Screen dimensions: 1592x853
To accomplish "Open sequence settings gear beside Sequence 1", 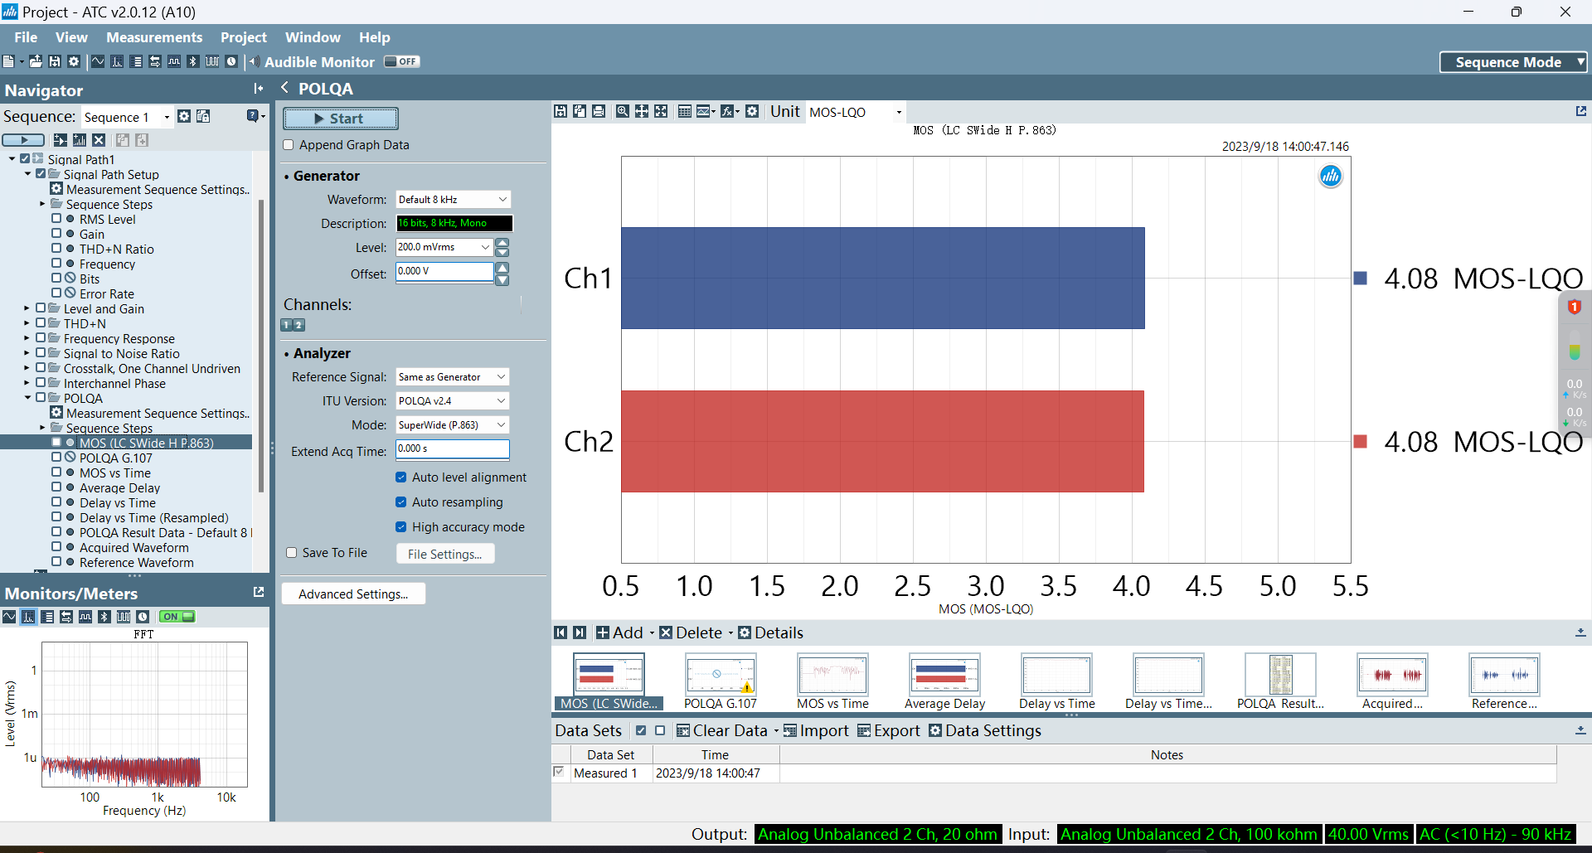I will [184, 117].
